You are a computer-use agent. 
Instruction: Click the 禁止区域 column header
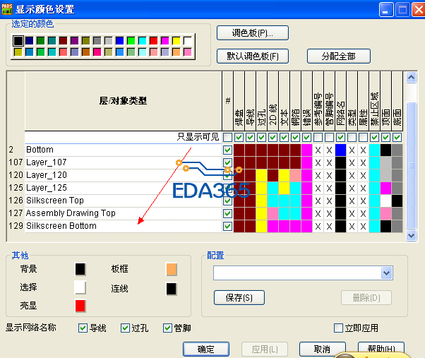(375, 102)
